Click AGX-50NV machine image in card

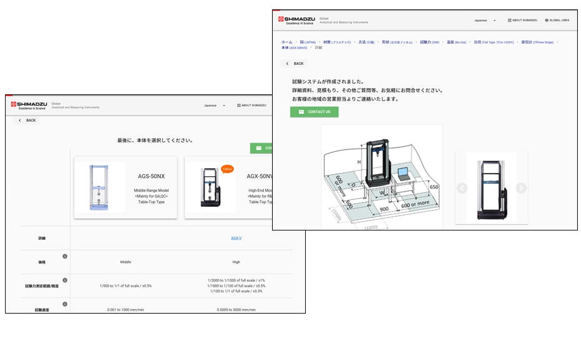point(211,187)
